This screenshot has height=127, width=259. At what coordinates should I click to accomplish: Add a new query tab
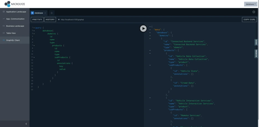click(x=52, y=13)
